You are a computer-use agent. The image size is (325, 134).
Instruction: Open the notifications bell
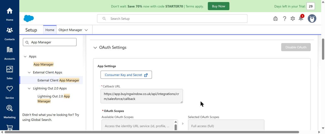tap(301, 18)
